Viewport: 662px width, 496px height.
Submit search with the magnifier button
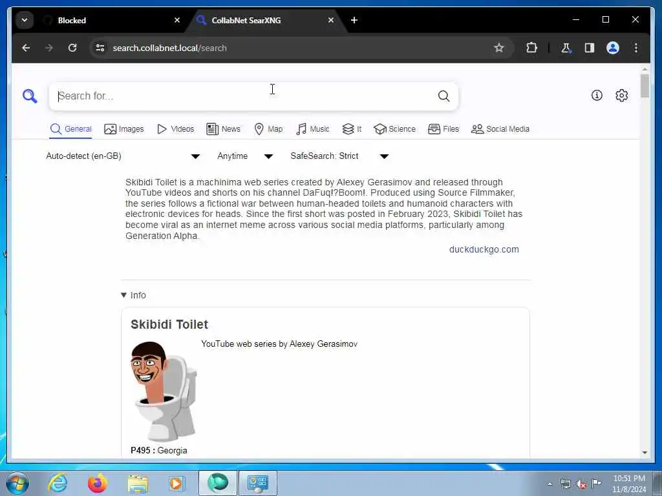(443, 96)
